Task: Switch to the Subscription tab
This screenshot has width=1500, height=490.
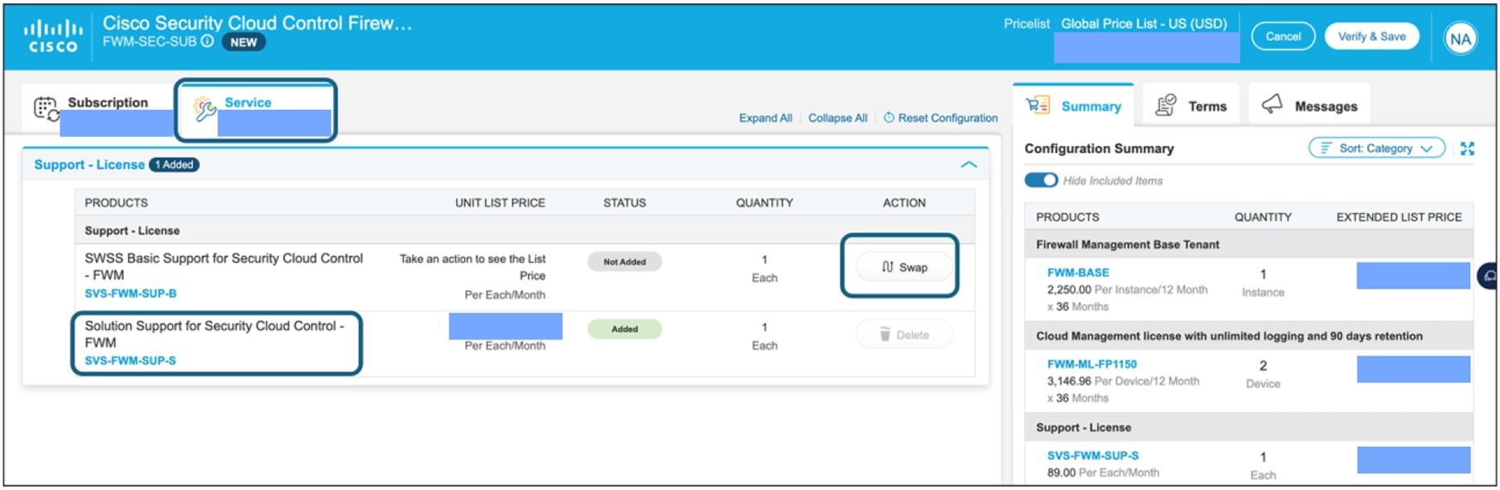Action: point(98,109)
